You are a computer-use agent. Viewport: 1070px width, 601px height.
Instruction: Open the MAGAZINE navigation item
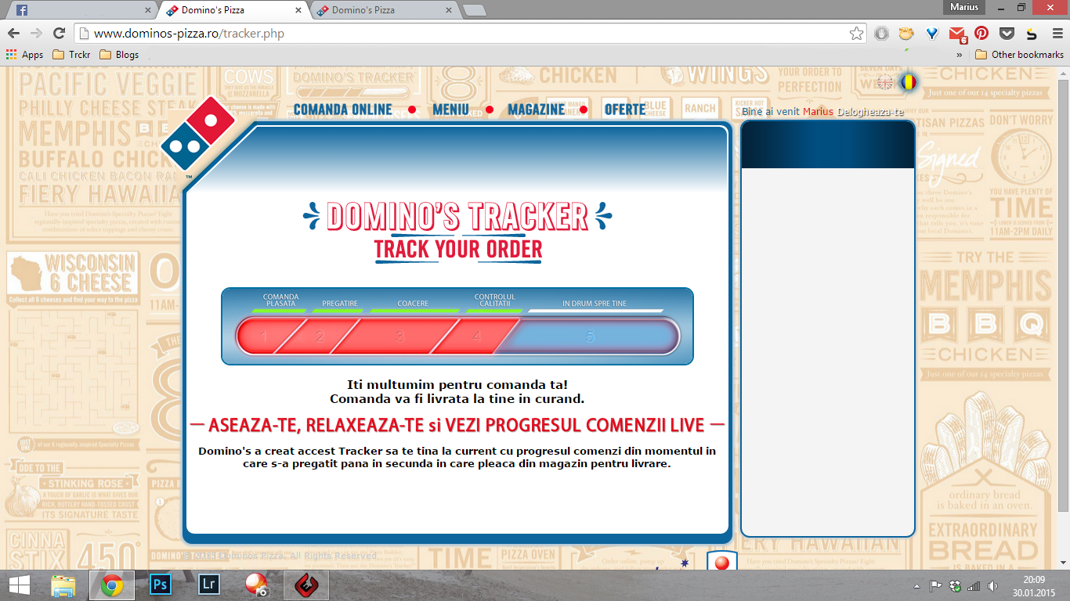tap(536, 110)
